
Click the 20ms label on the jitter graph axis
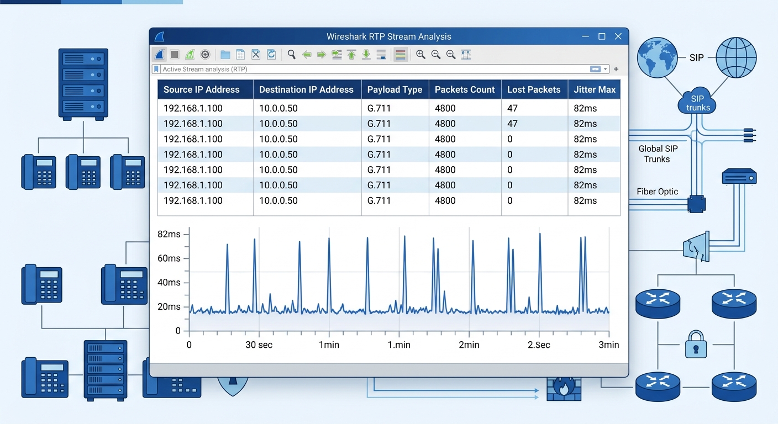click(169, 307)
